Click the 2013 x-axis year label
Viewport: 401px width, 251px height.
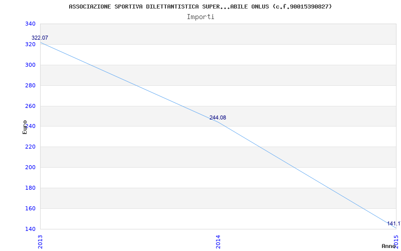point(40,242)
